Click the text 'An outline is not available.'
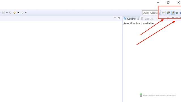 pos(139,23)
